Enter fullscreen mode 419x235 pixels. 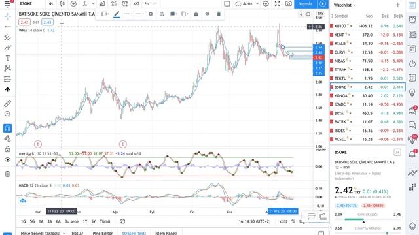(x=278, y=4)
